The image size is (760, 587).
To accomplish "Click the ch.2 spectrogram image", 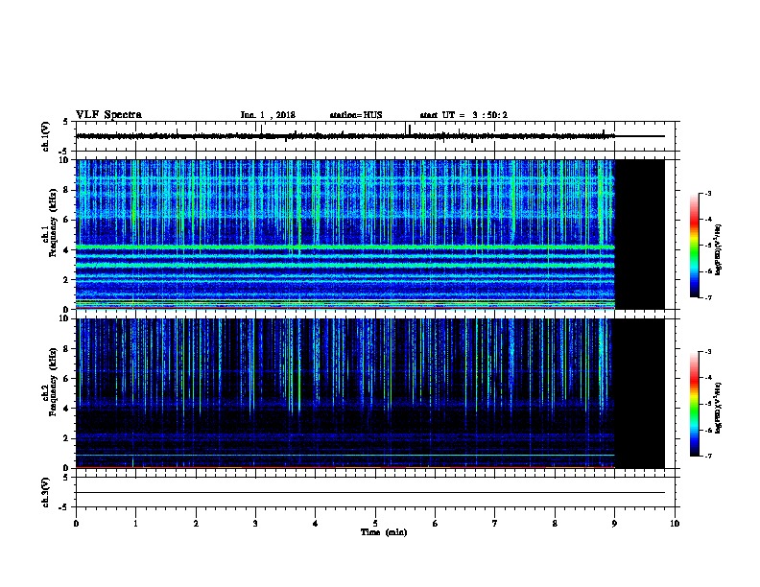I will tap(369, 393).
